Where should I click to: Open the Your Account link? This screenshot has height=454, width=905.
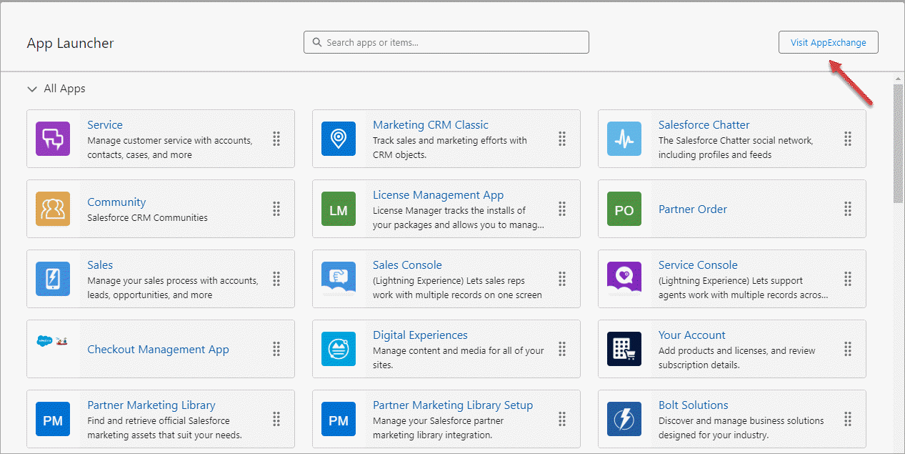tap(692, 335)
